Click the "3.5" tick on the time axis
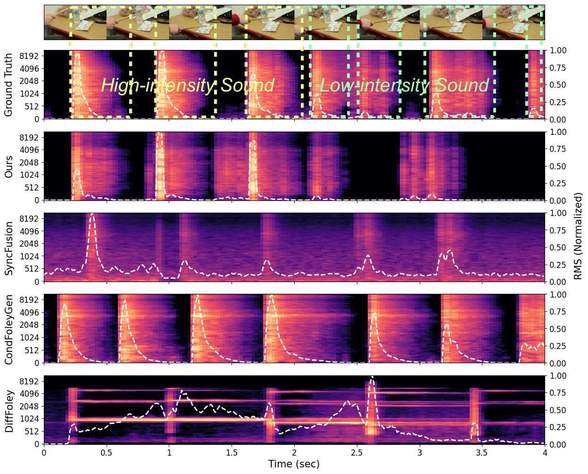588x474 pixels. 482,452
